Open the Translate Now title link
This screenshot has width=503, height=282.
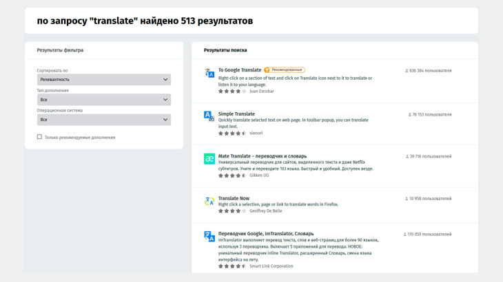(x=234, y=198)
